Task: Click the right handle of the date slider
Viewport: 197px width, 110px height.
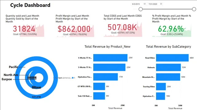Action: pos(194,9)
